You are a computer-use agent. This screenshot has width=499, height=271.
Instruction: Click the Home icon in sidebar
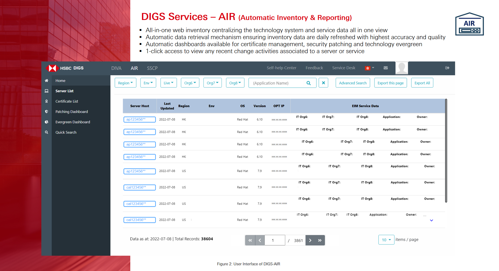tap(47, 81)
